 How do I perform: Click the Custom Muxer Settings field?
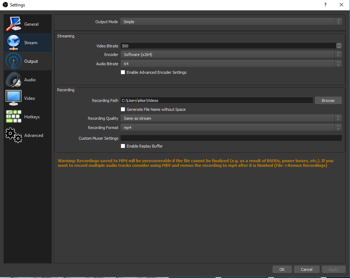(231, 138)
